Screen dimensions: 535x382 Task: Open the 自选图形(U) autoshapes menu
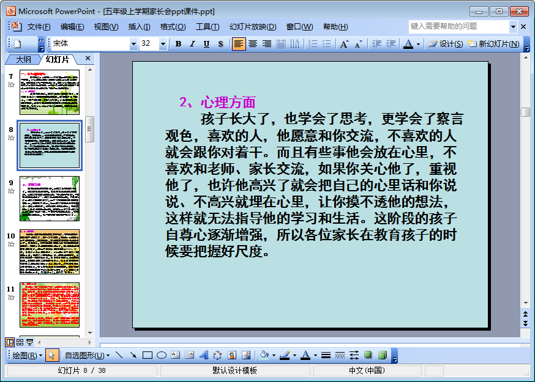coord(88,356)
